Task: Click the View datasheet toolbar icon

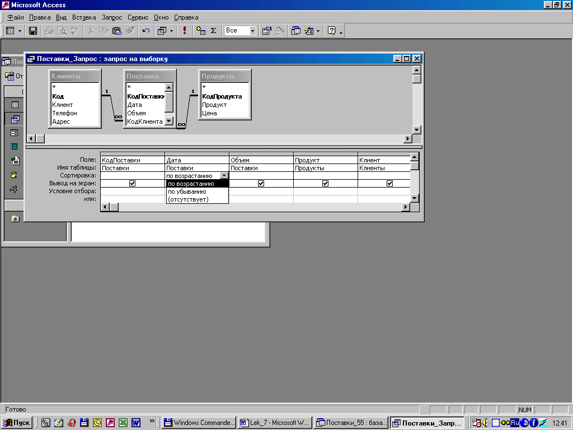Action: (x=11, y=31)
